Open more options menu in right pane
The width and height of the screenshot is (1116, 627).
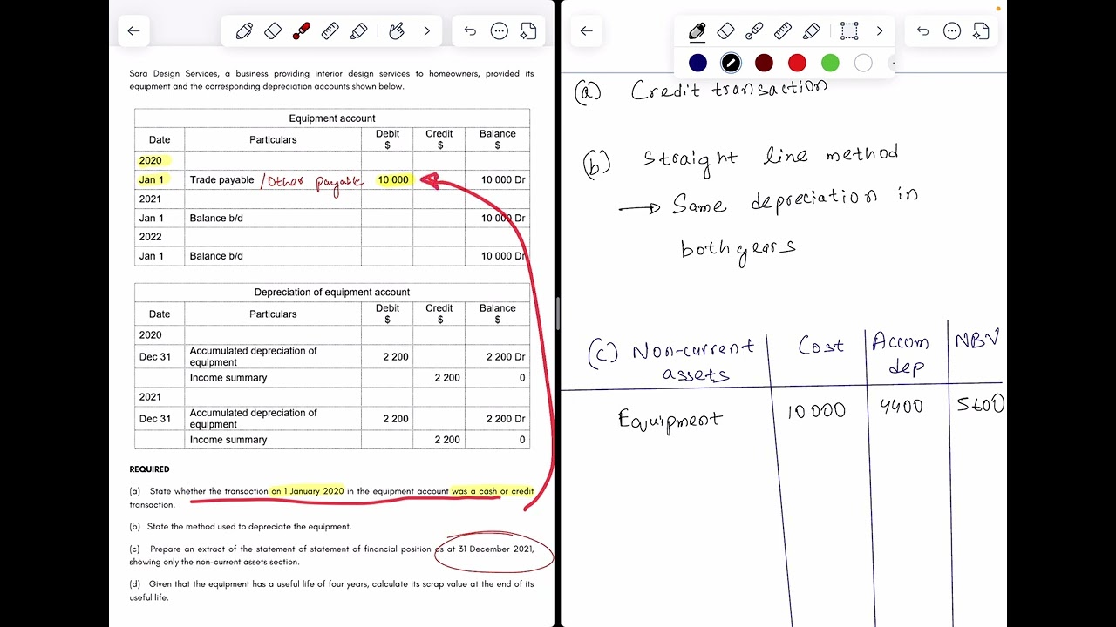(952, 30)
